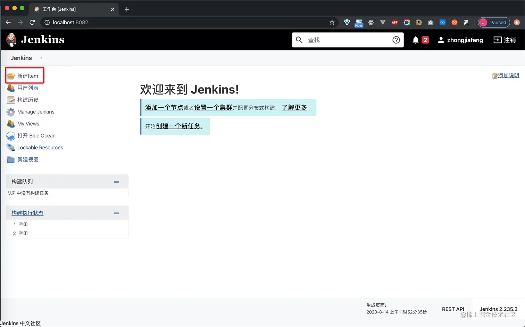Click the Jenkins 2.235.3 version link
The width and height of the screenshot is (525, 327).
tap(498, 309)
